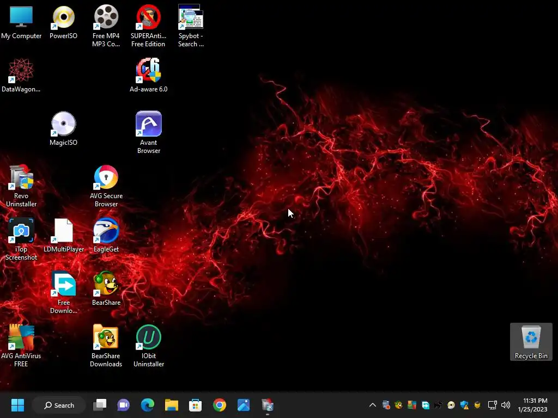Select the My Computer desktop icon

pos(21,22)
